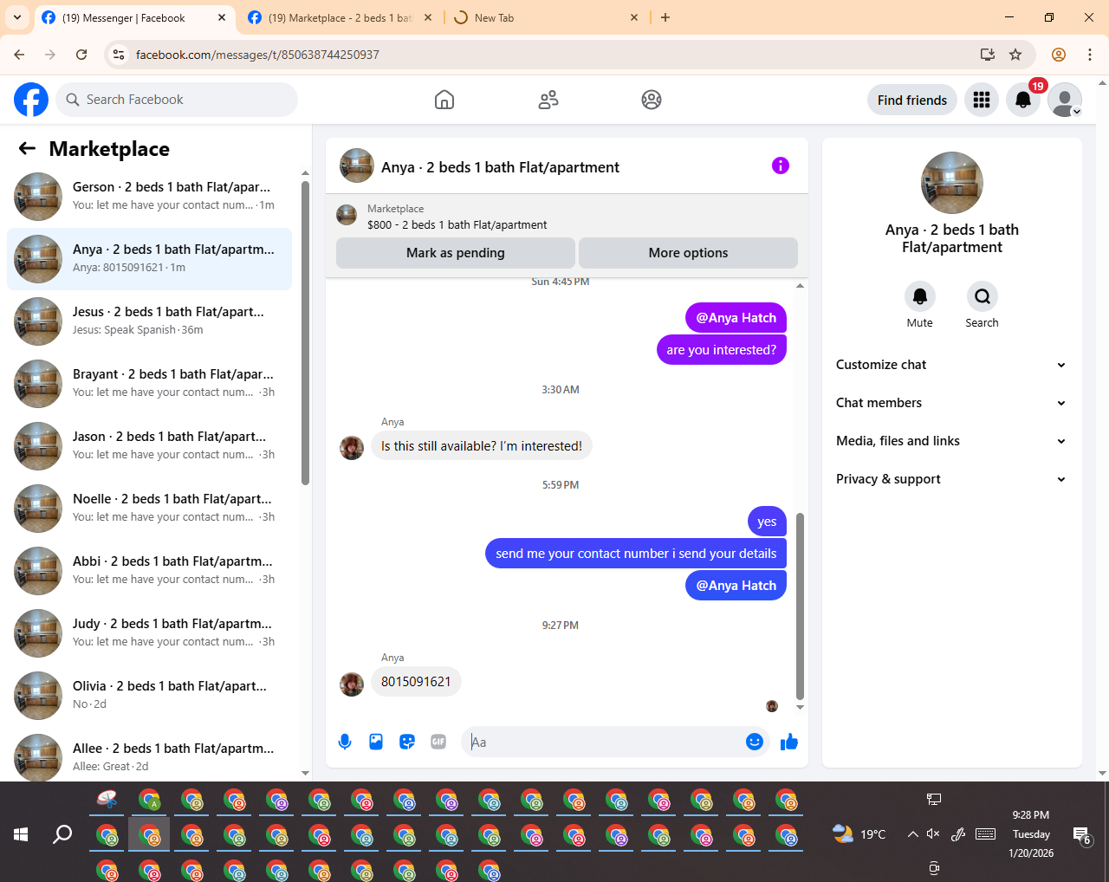Open the weather widget showing 19°C

(859, 834)
